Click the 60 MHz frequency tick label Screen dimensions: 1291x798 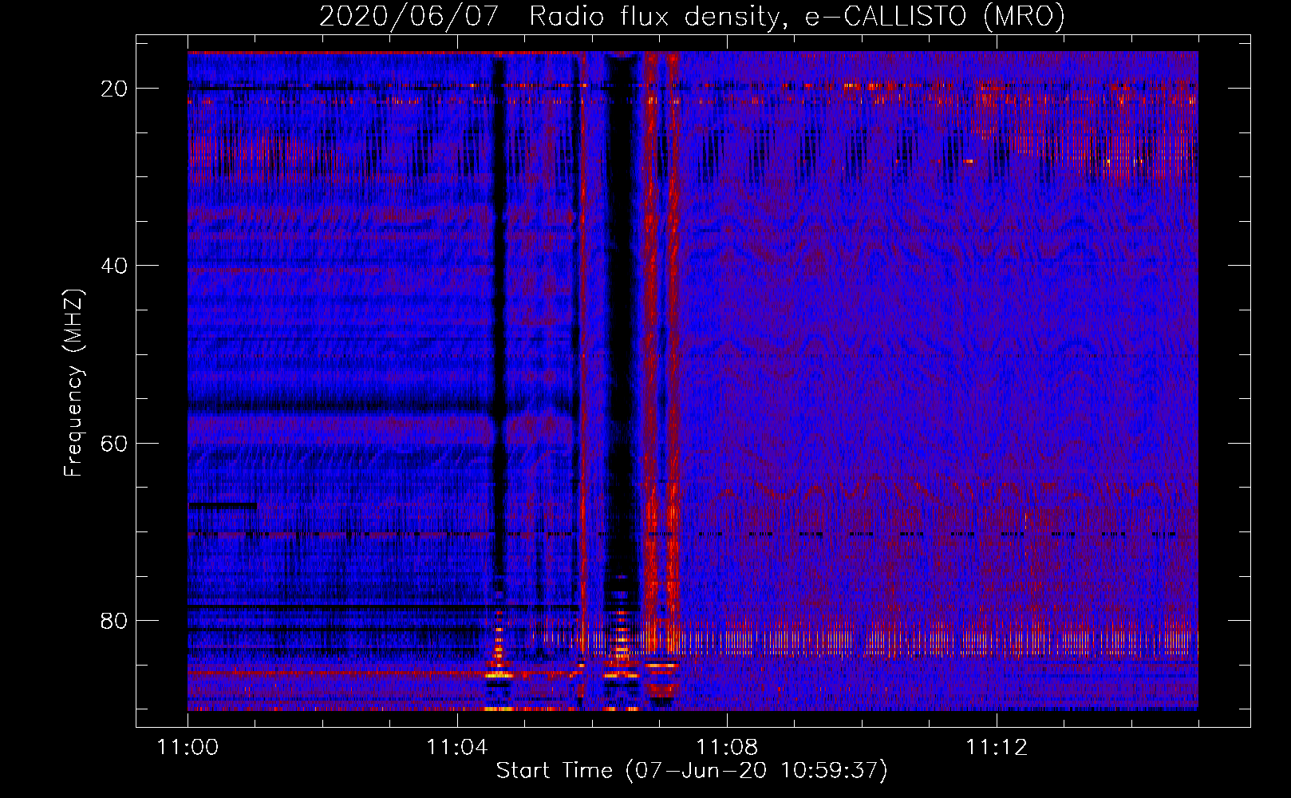114,443
